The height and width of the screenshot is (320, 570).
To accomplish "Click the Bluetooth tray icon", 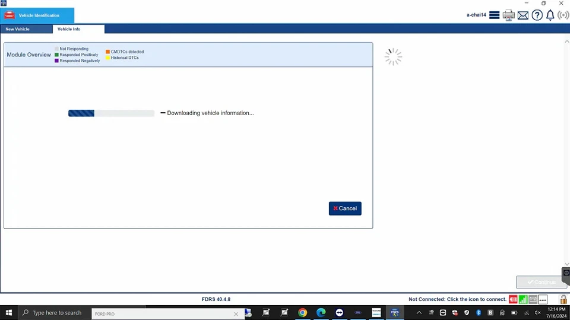I will [x=479, y=313].
